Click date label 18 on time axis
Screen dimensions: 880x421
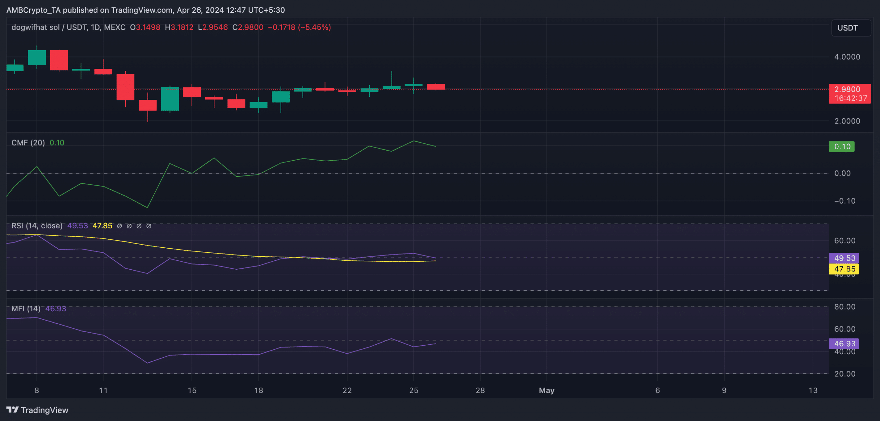[258, 390]
